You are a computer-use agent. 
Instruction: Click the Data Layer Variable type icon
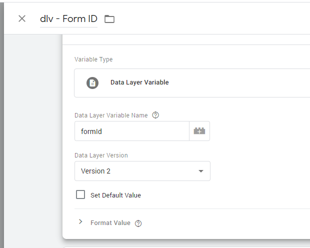pos(92,83)
